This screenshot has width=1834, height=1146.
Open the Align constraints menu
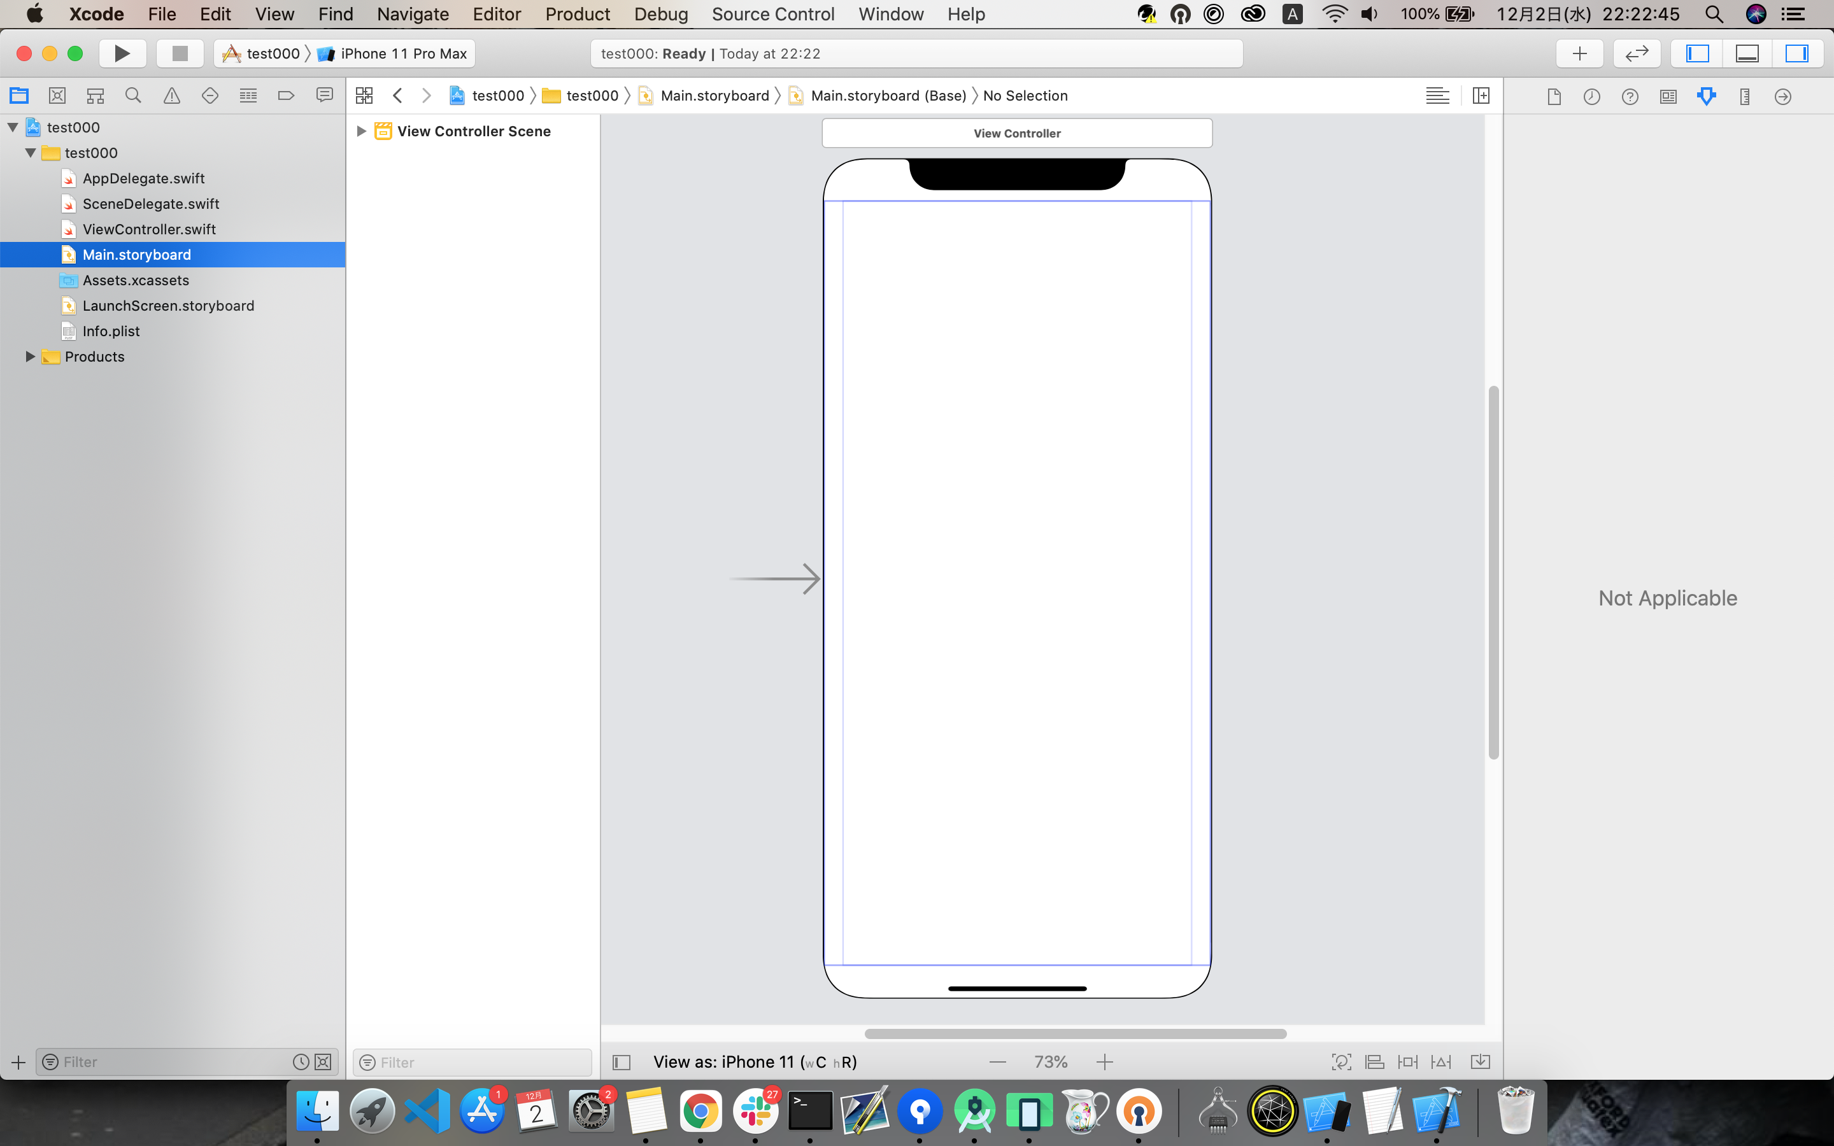(1375, 1062)
